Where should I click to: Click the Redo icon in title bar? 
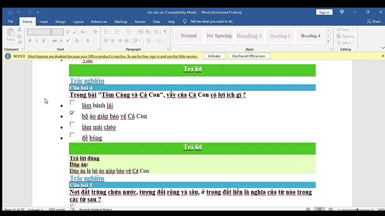click(x=29, y=12)
